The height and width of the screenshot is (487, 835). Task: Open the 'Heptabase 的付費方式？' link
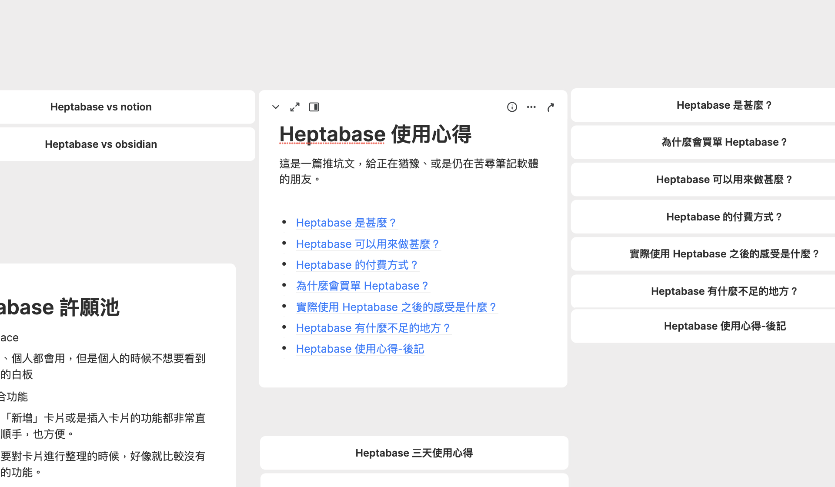[357, 265]
